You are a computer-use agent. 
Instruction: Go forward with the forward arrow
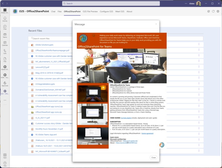point(7,4)
